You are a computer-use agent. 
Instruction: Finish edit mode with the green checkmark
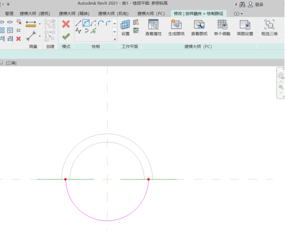[x=66, y=36]
